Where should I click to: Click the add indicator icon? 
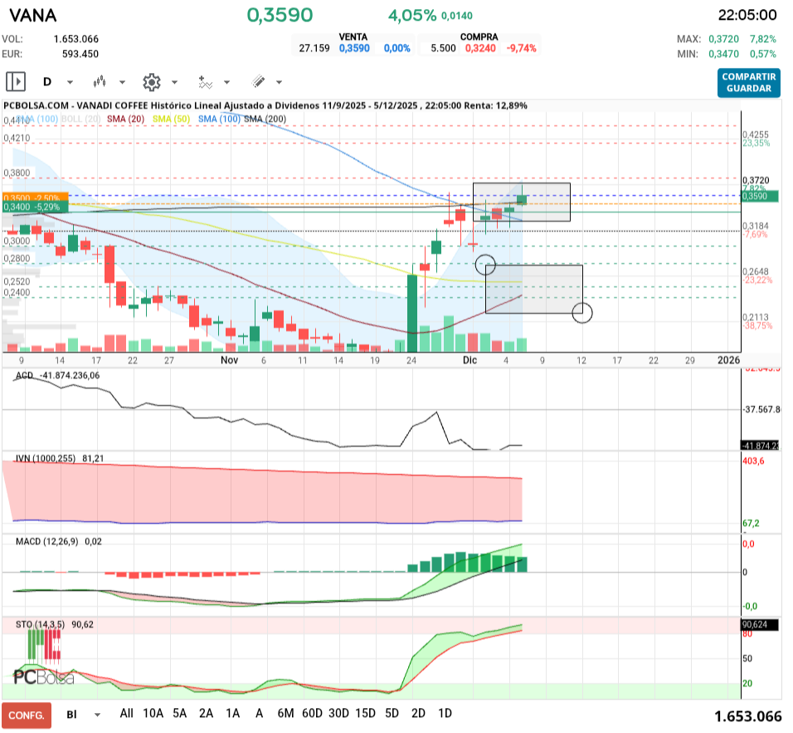coord(205,82)
